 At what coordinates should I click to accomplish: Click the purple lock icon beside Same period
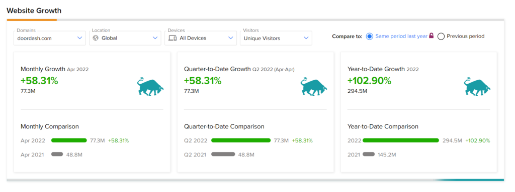tap(432, 36)
